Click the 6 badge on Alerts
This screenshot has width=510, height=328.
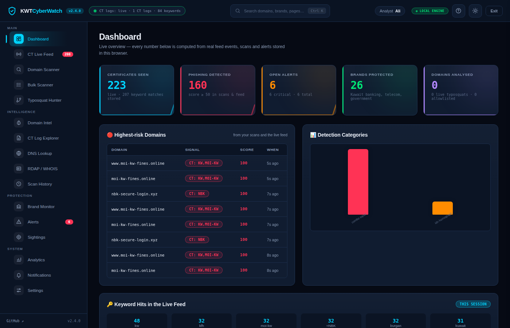click(x=69, y=222)
